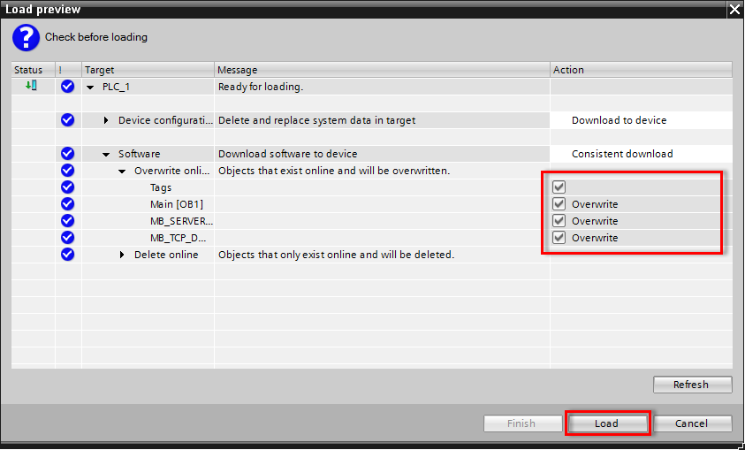Expand the Device configuration node

[107, 120]
